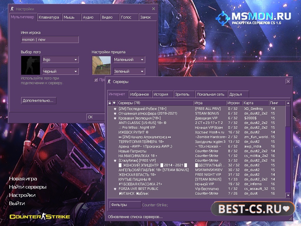Click the Фильтры button
Screen dimensions: 301x226
(x=125, y=205)
